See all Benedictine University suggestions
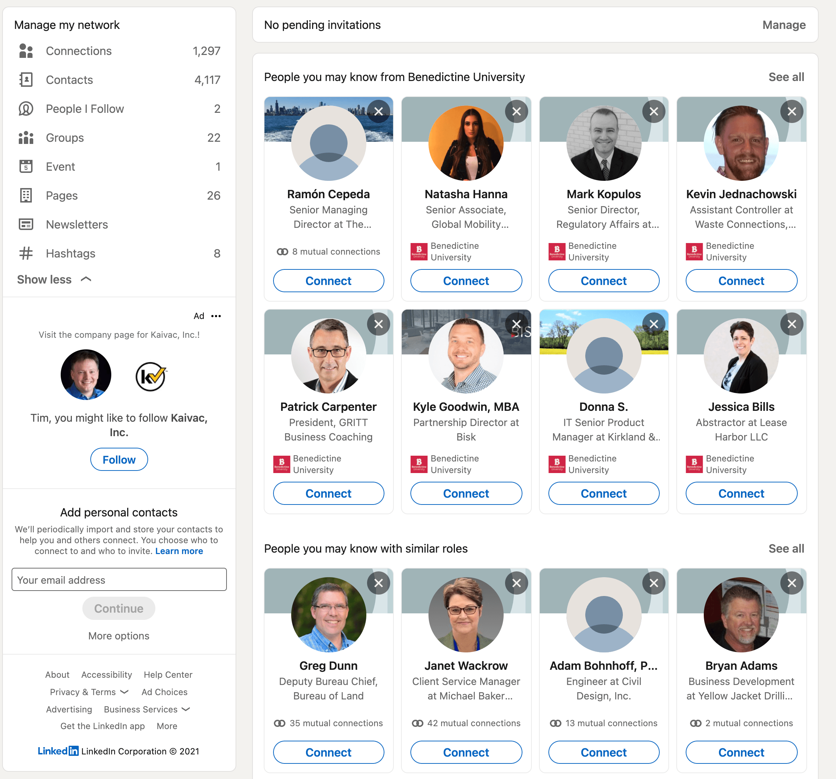This screenshot has height=779, width=836. (x=786, y=77)
